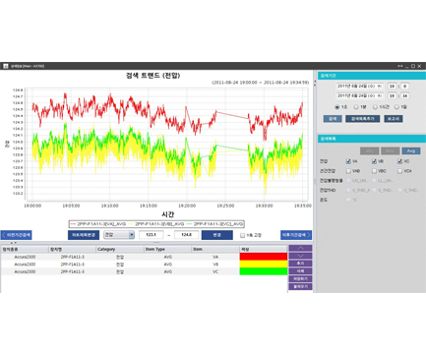Click the report button in the period panel

(x=394, y=119)
